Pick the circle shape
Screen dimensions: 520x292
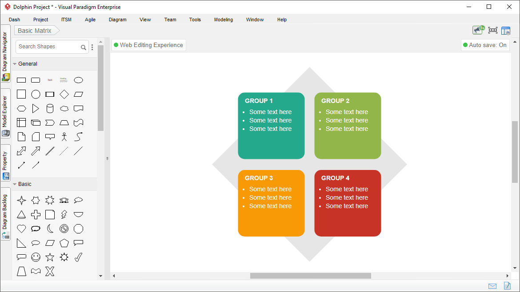[36, 95]
